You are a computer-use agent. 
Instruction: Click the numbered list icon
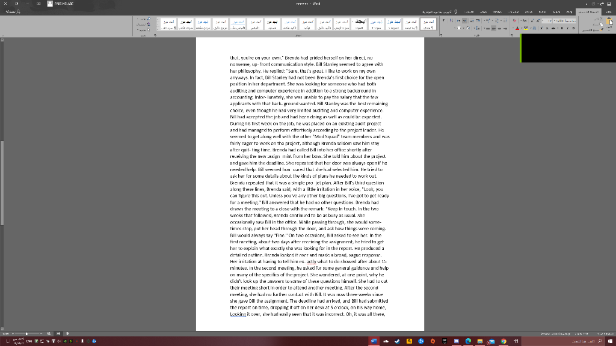click(x=496, y=21)
